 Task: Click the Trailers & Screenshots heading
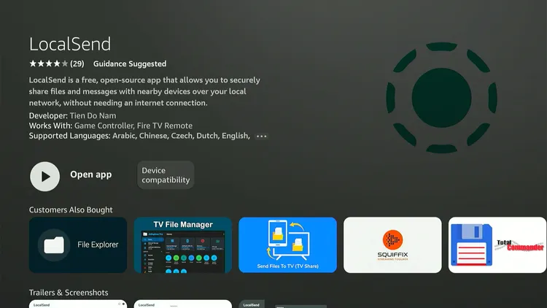pos(69,292)
